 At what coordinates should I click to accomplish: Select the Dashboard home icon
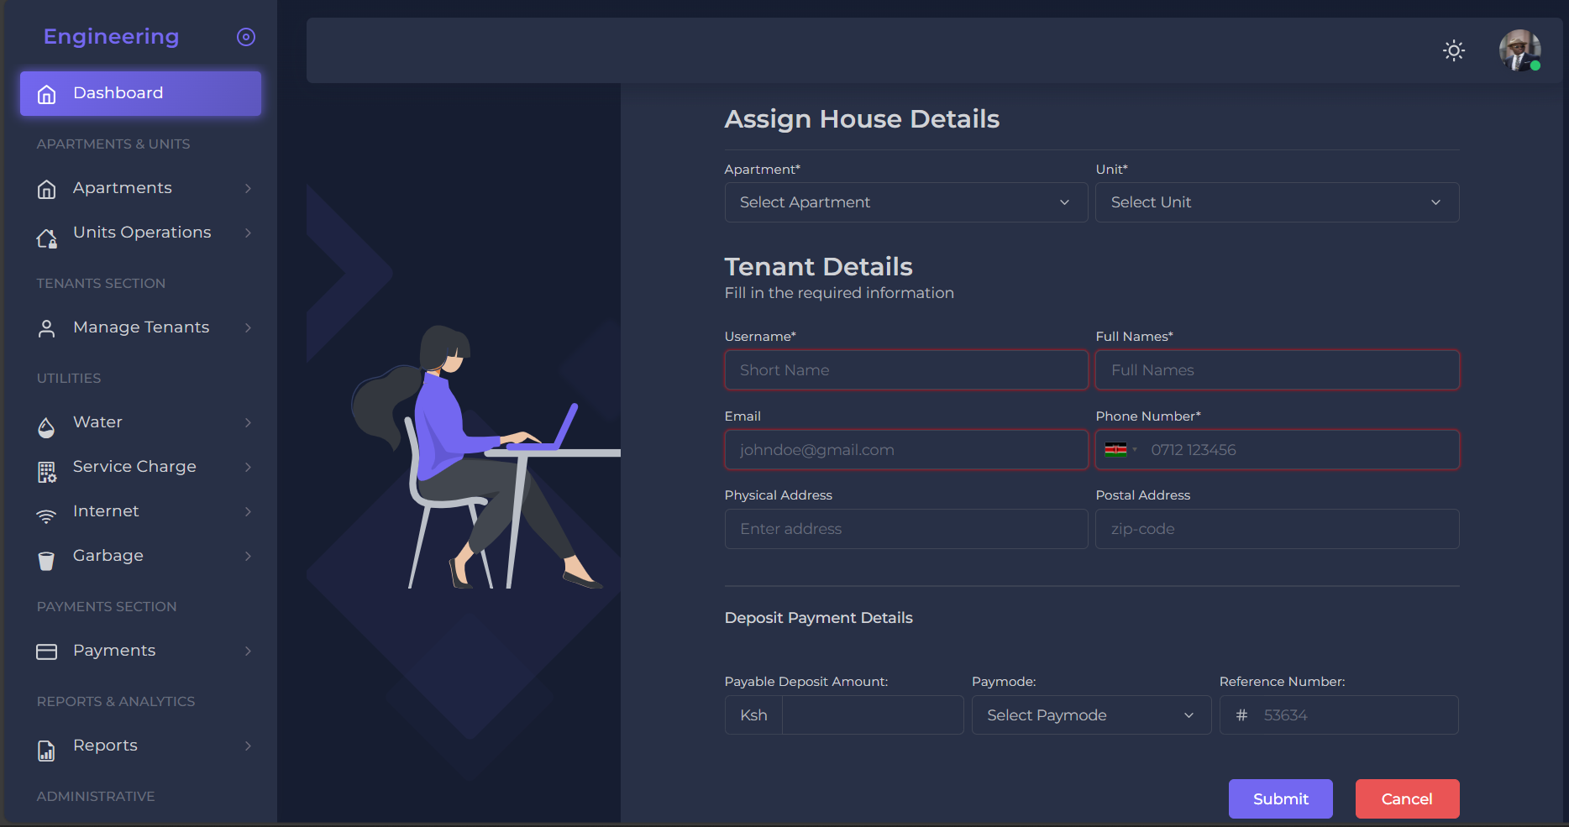click(x=46, y=93)
